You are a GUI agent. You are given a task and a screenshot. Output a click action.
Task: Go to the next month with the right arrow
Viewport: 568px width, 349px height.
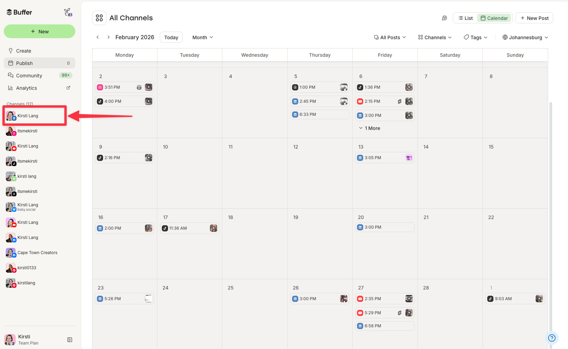[108, 37]
